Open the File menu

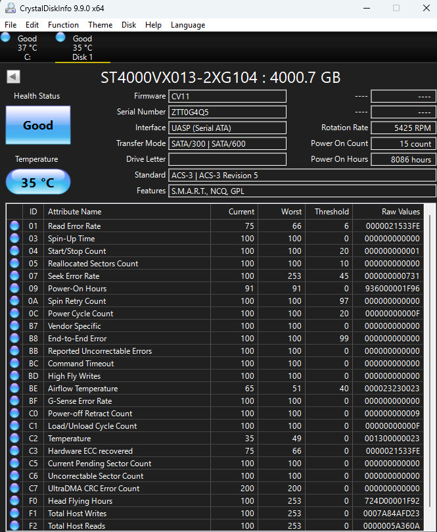click(11, 25)
